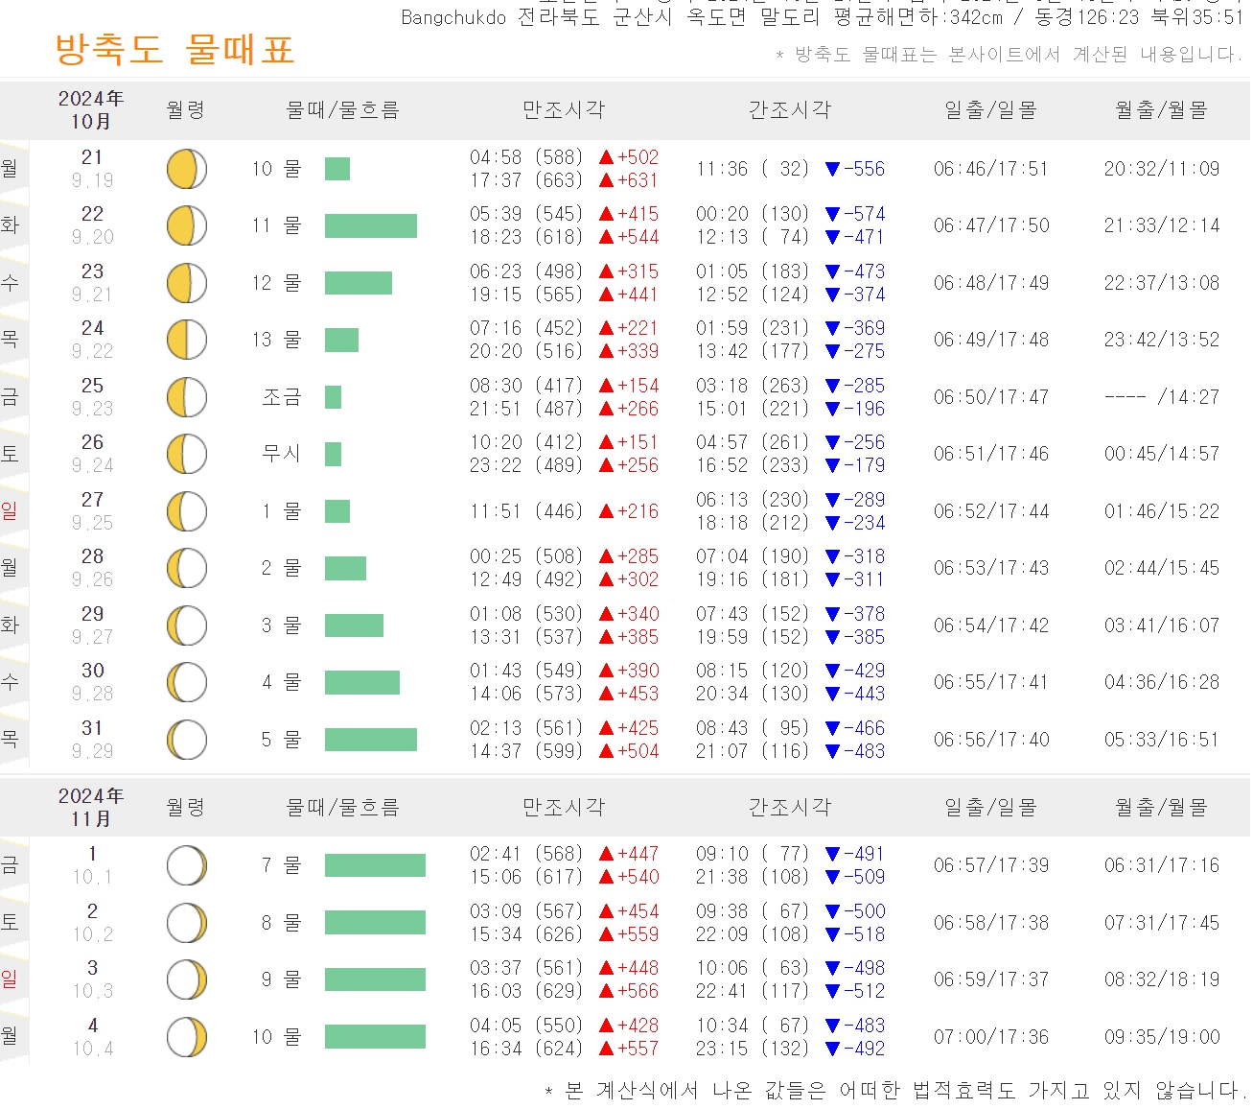Click the green tide strength bar for 5 물
This screenshot has height=1109, width=1253.
(x=370, y=739)
